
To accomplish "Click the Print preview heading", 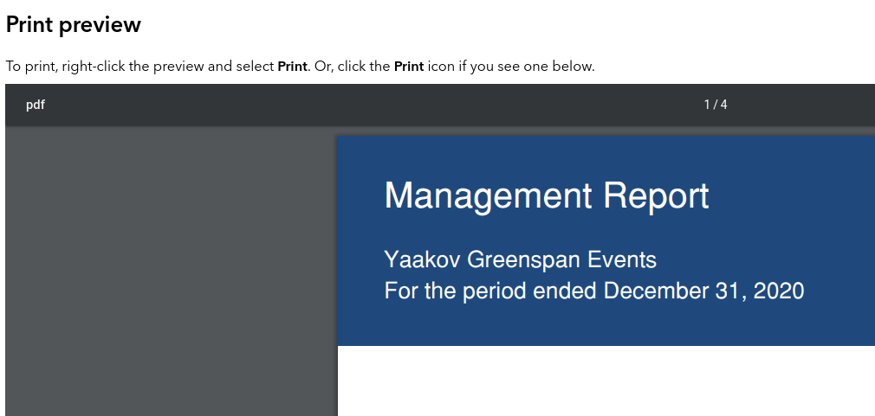I will pos(74,25).
